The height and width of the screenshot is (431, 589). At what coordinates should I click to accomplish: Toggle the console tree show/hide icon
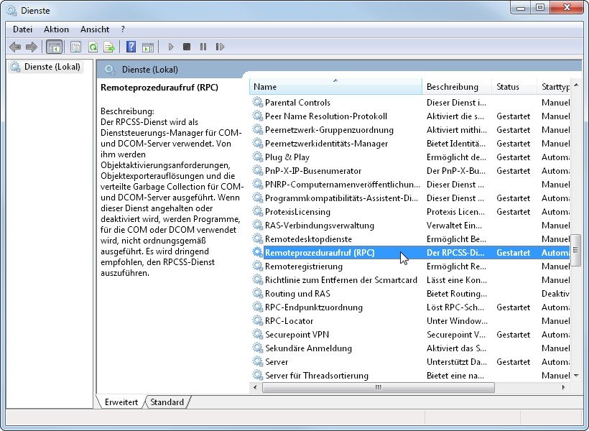pos(54,47)
